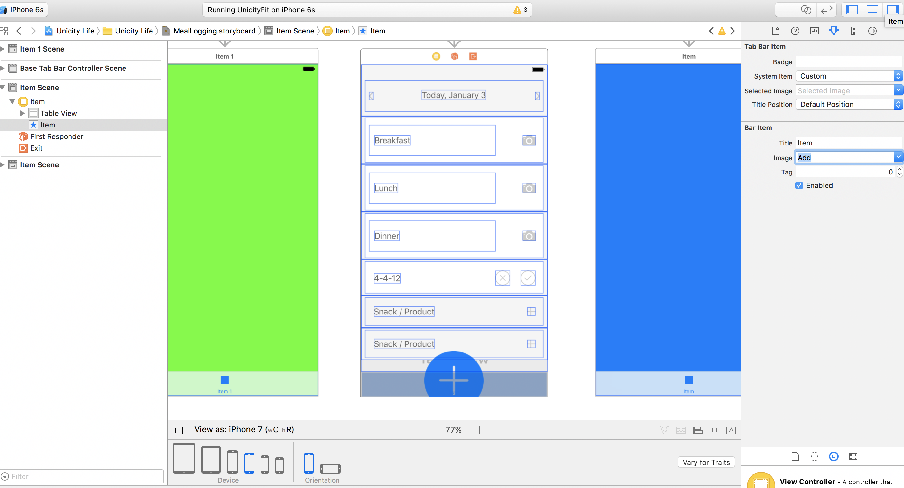The image size is (904, 488).
Task: Open the related items grid menu
Action: pos(4,31)
